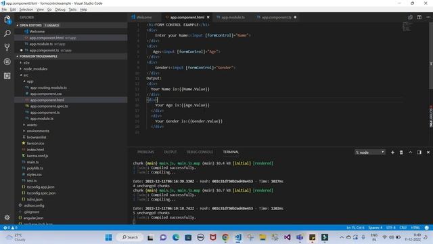Image resolution: width=433 pixels, height=244 pixels.
Task: Collapse the src folder in explorer
Action: coord(26,75)
